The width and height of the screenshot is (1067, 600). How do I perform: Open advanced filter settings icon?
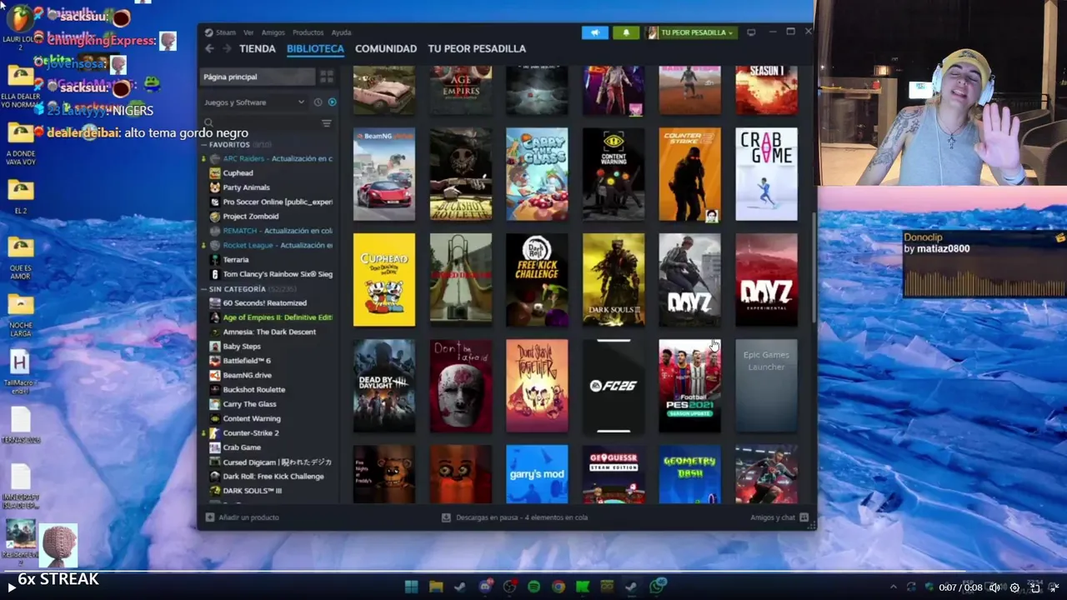pyautogui.click(x=327, y=123)
